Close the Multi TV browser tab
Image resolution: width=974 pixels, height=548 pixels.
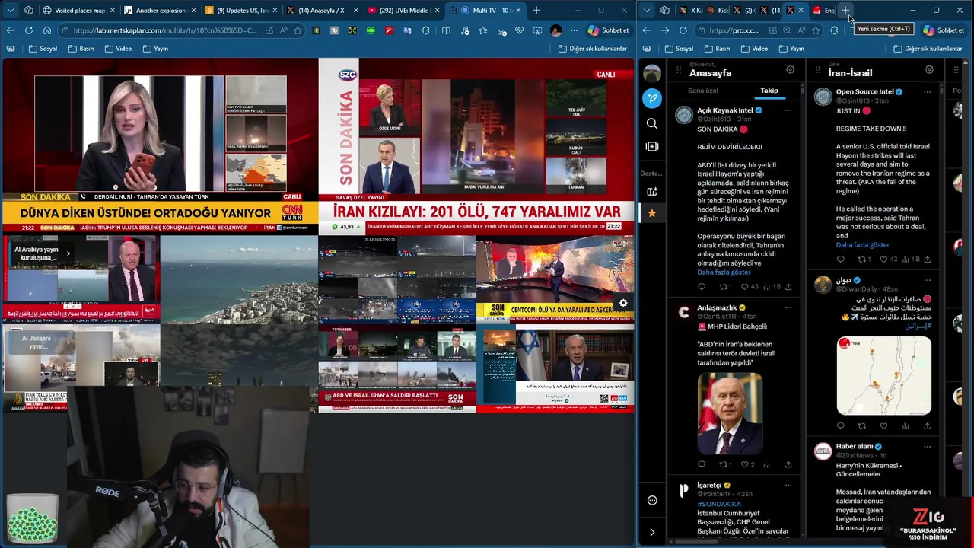(x=518, y=11)
